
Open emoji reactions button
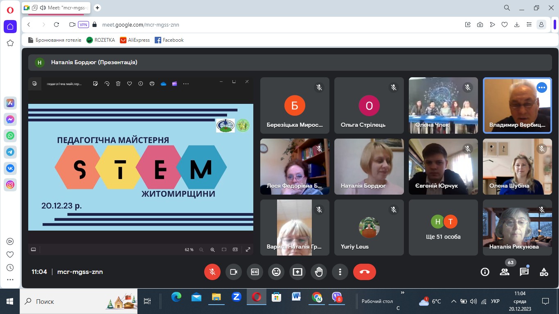tap(276, 272)
